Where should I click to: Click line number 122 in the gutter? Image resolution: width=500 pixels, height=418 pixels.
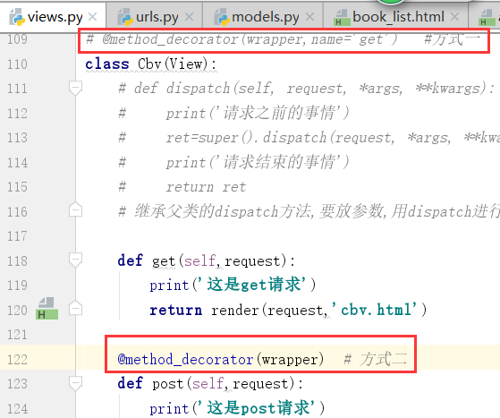[x=17, y=360]
